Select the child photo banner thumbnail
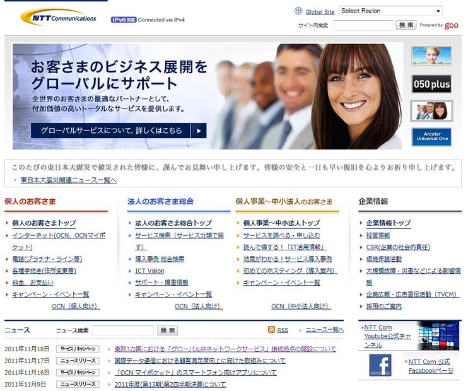Image resolution: width=473 pixels, height=391 pixels. [x=431, y=55]
